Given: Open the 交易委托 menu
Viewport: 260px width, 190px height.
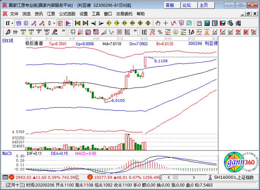Looking at the screenshot, I should point(124,14).
